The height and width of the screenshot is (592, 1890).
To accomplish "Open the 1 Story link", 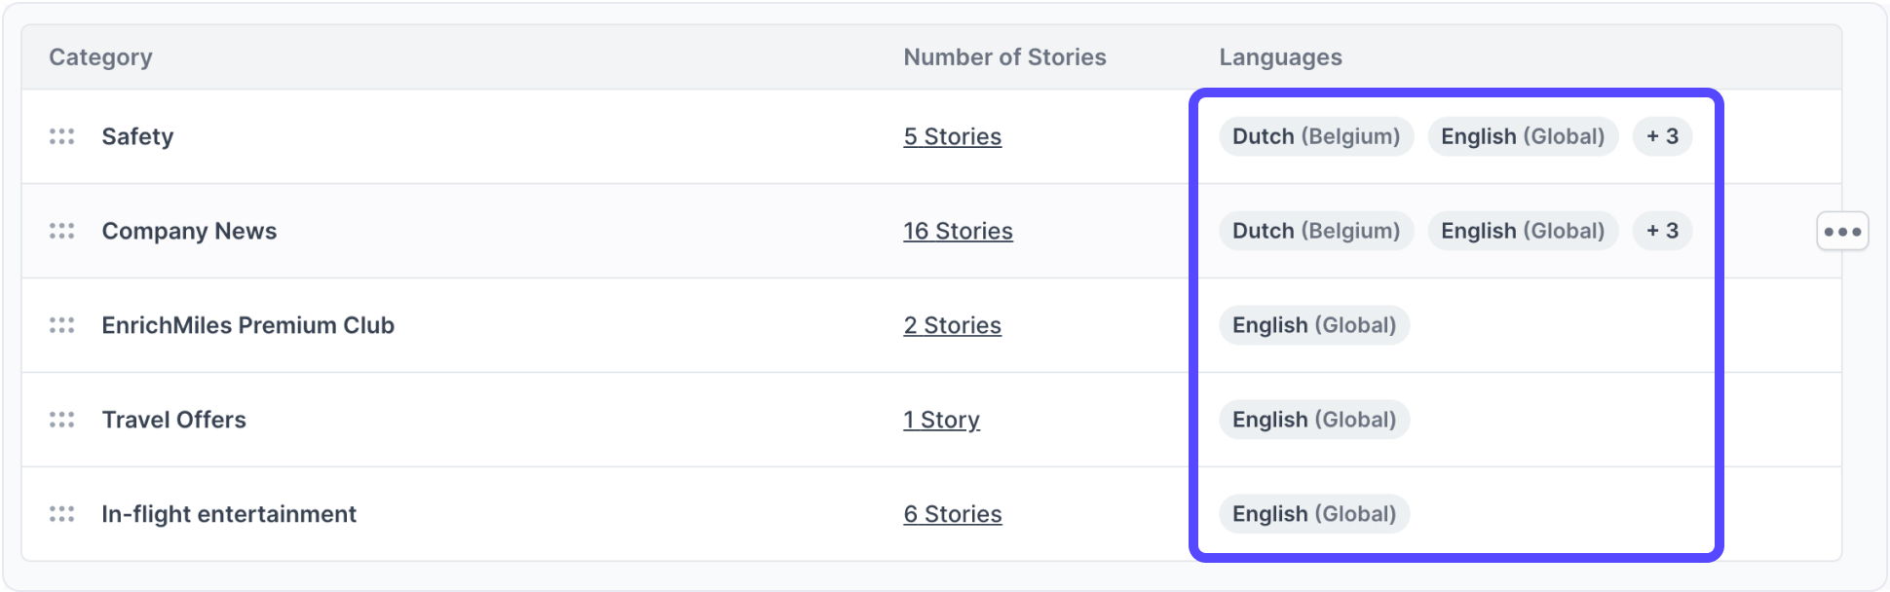I will (x=941, y=420).
